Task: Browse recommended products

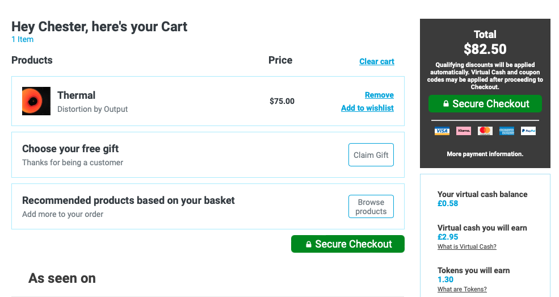Action: [x=371, y=207]
